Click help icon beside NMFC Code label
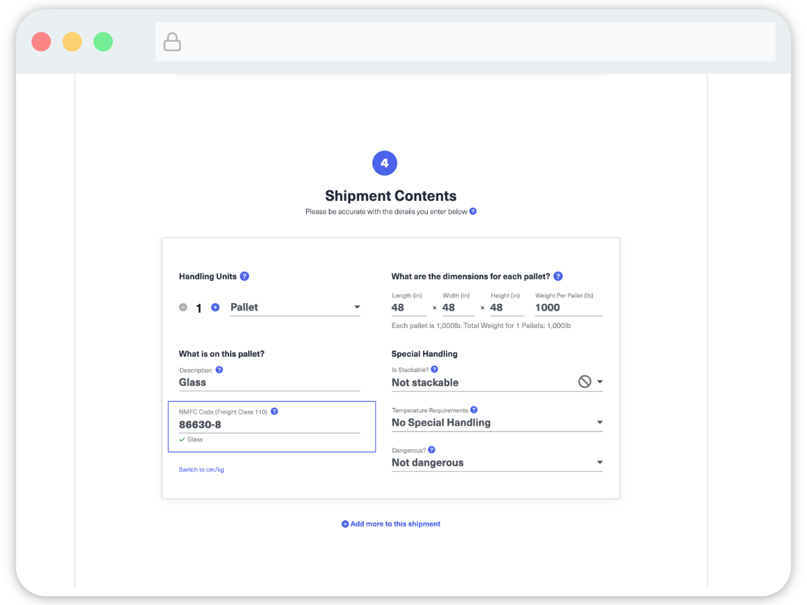Viewport: 807px width, 605px height. pos(274,411)
